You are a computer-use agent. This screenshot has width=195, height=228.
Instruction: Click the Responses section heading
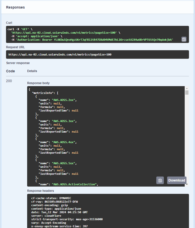click(15, 7)
